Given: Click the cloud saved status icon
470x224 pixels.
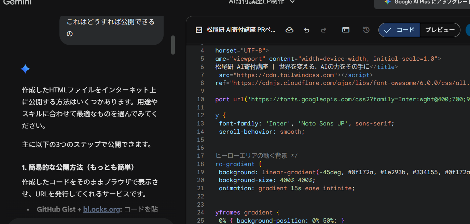Looking at the screenshot, I should [289, 30].
